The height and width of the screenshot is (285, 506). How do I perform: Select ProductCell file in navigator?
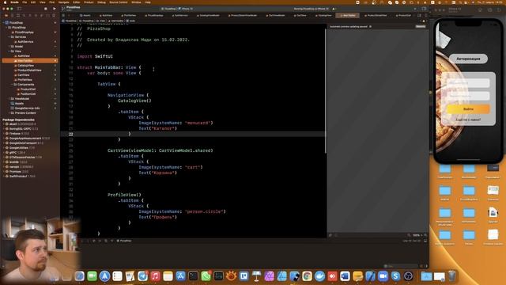pyautogui.click(x=28, y=89)
